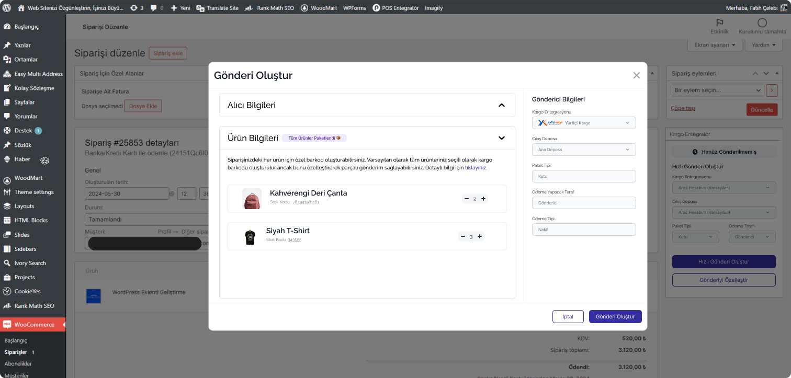Click the Paket Tipi Kutu field

coord(584,176)
